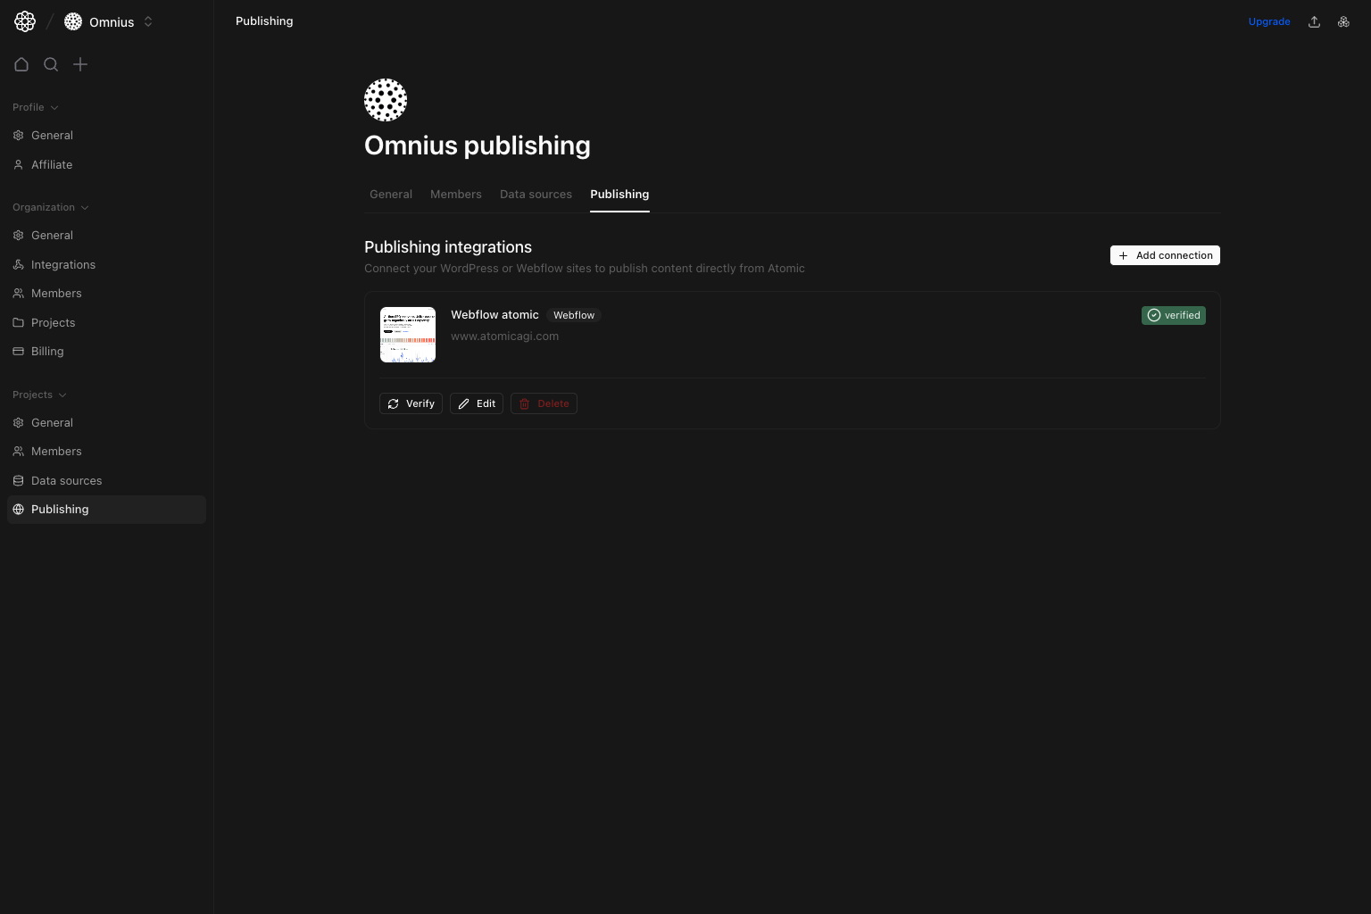Click the Upgrade link

(x=1269, y=21)
